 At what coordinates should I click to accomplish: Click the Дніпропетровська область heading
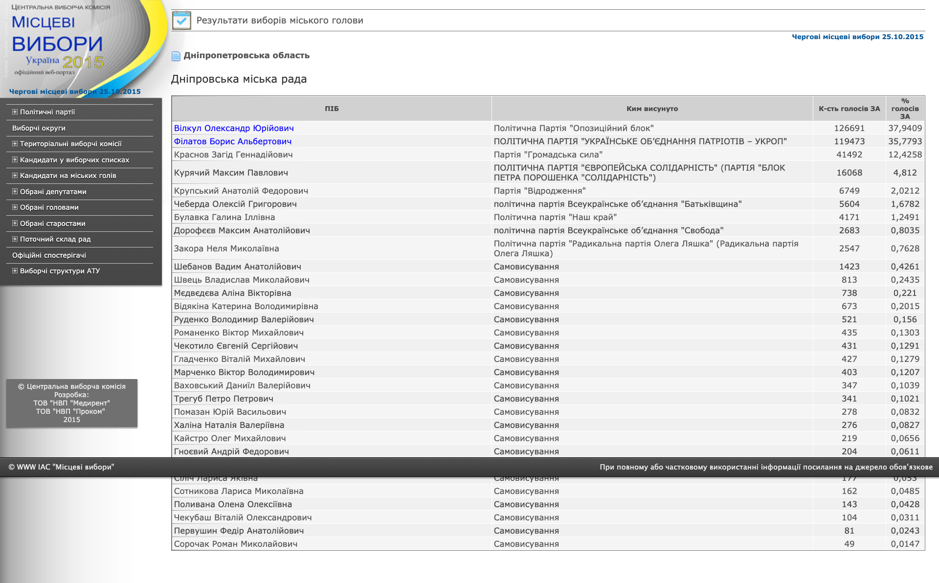[x=246, y=55]
